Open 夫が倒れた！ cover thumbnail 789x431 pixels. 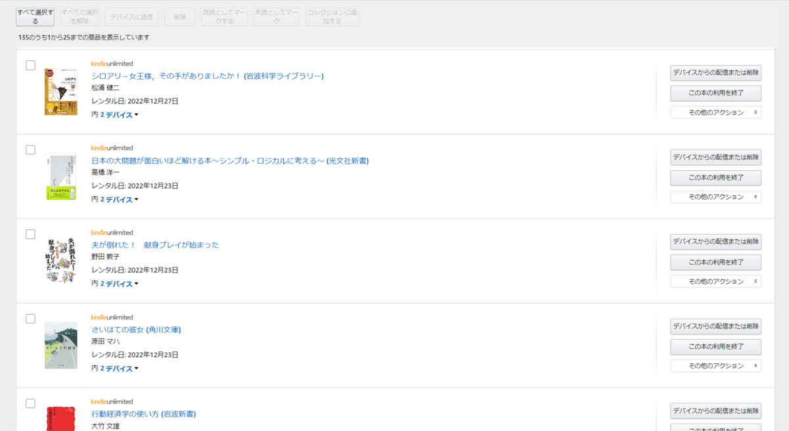point(61,260)
